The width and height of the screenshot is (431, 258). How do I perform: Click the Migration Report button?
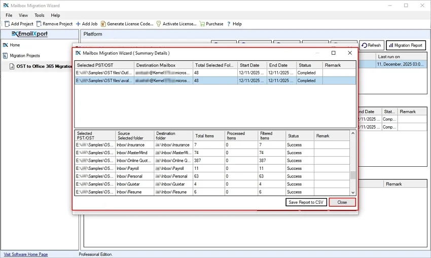tap(406, 45)
